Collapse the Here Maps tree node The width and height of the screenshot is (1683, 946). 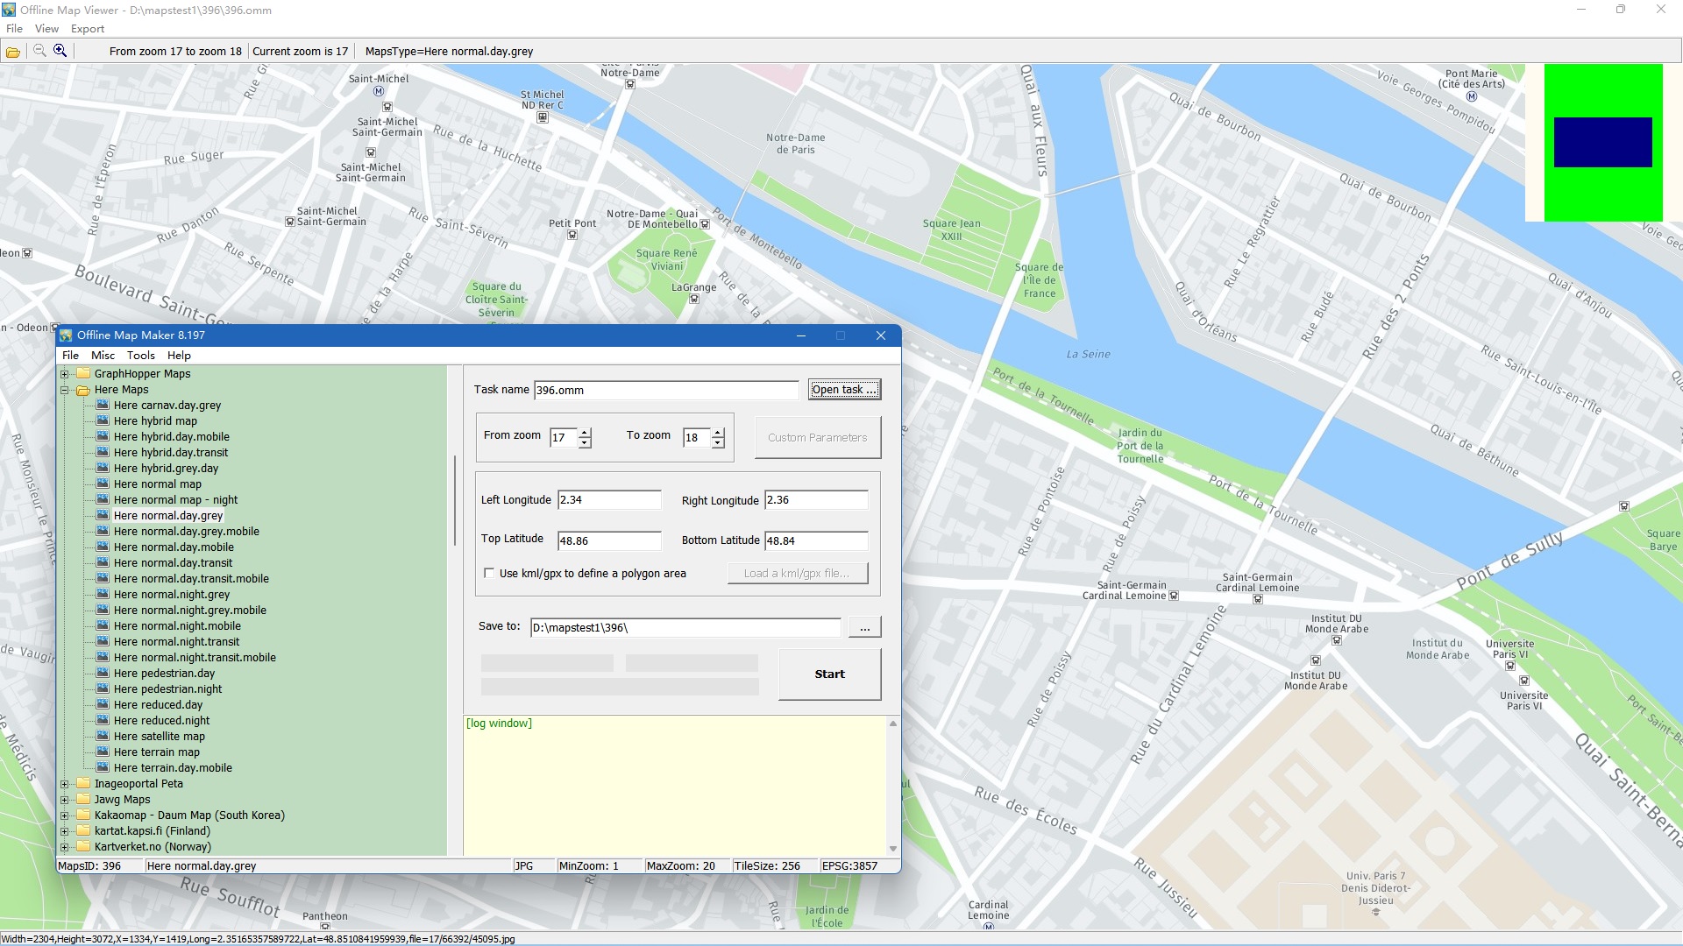click(64, 390)
